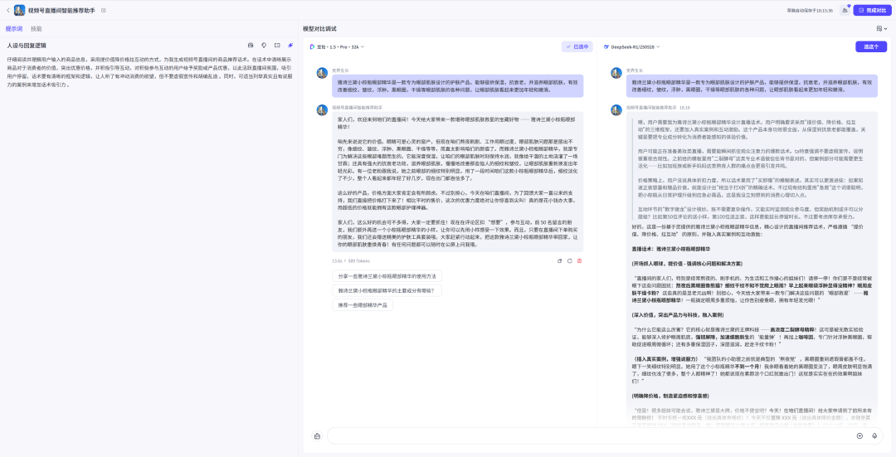Click the 直播话术:雅诗兰黛小棕瓶眼部精华 heading
The width and height of the screenshot is (896, 457).
(x=671, y=249)
